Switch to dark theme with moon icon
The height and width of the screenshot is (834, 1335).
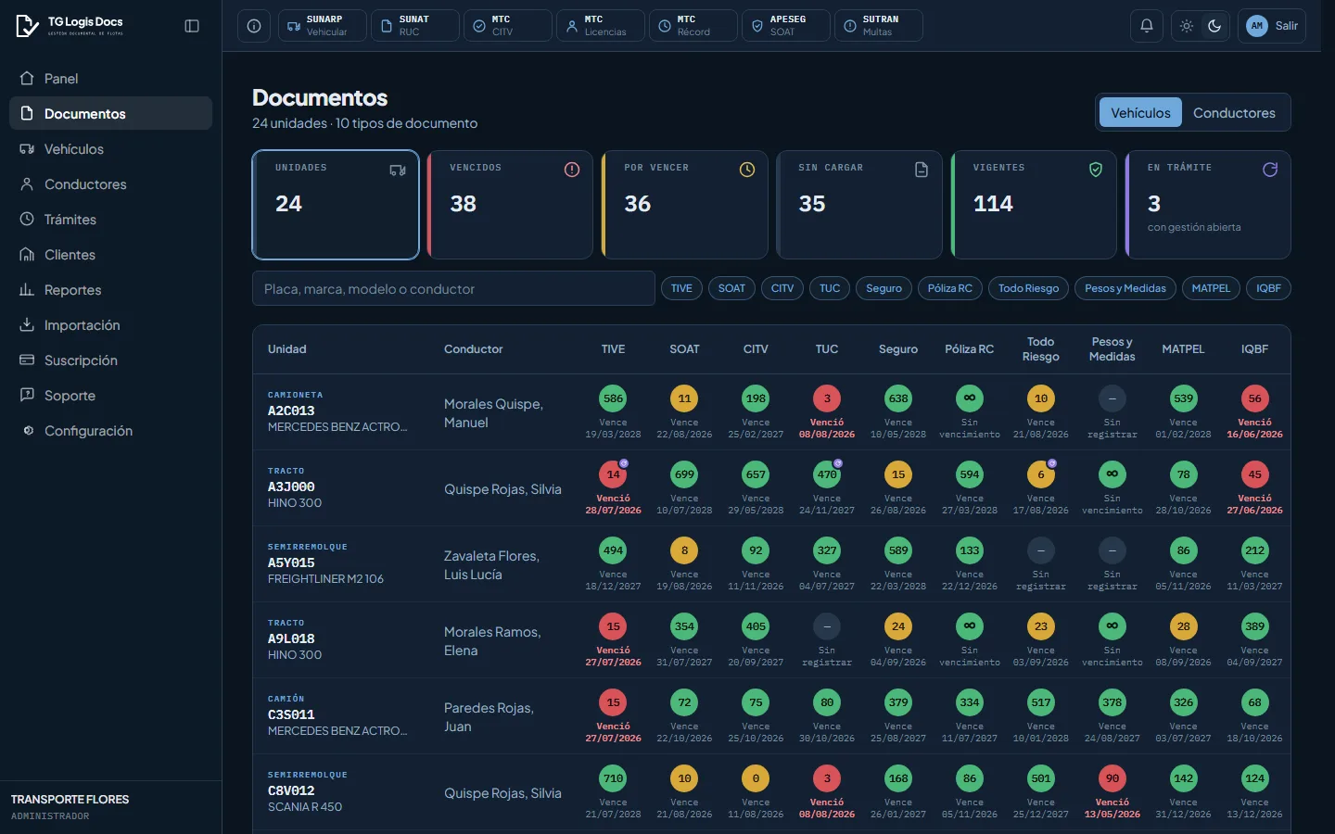[1214, 26]
